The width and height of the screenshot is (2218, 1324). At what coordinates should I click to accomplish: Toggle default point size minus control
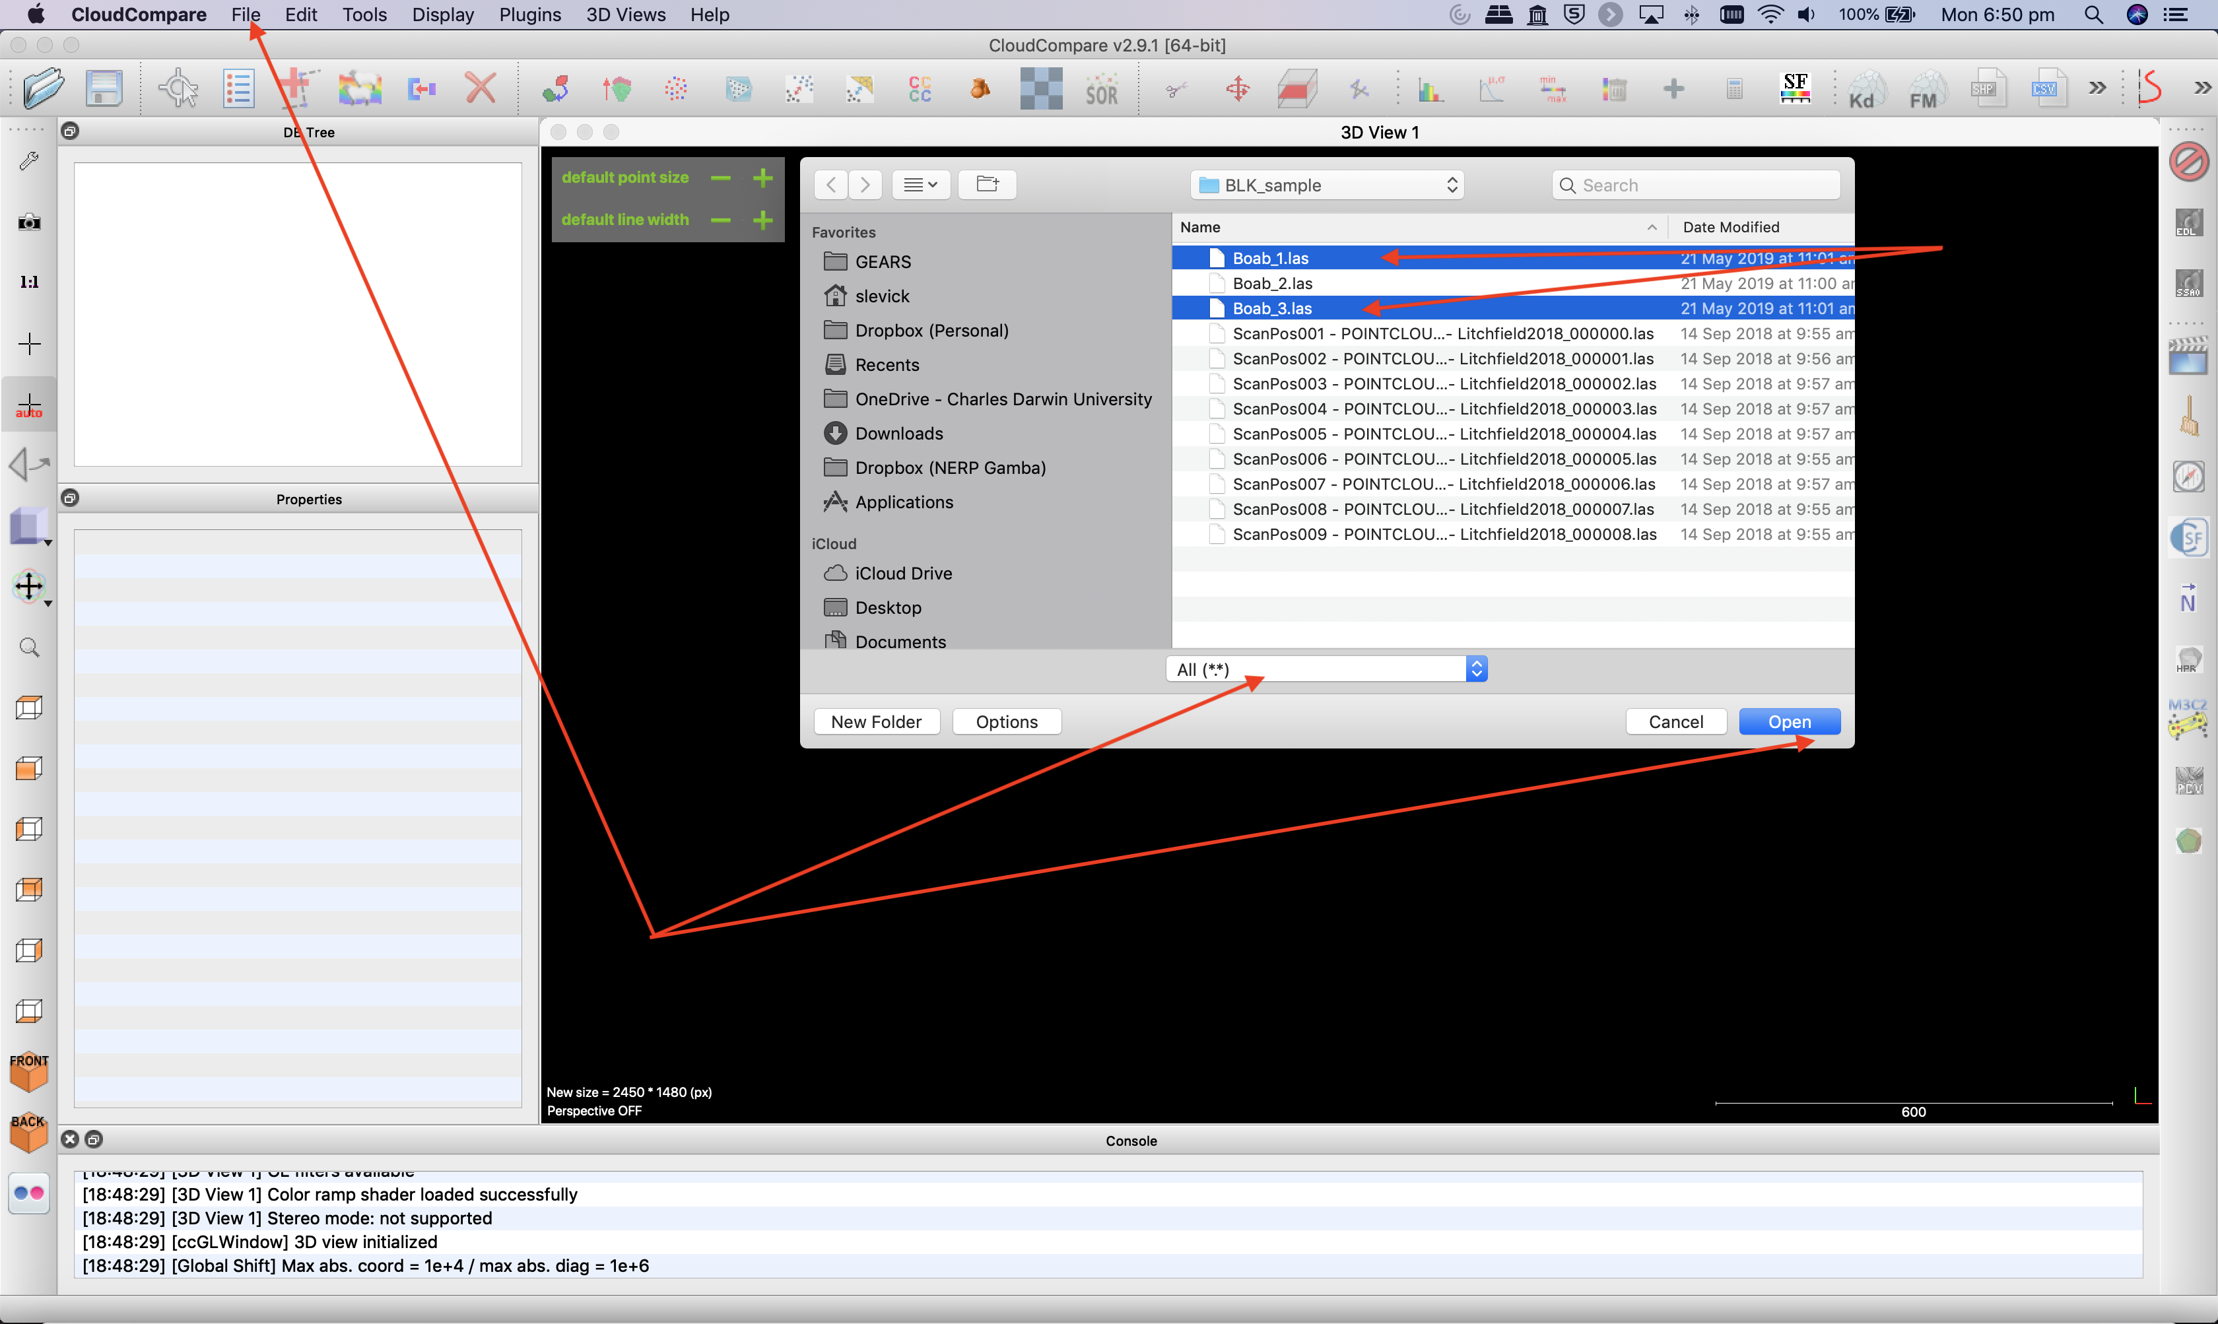tap(720, 176)
